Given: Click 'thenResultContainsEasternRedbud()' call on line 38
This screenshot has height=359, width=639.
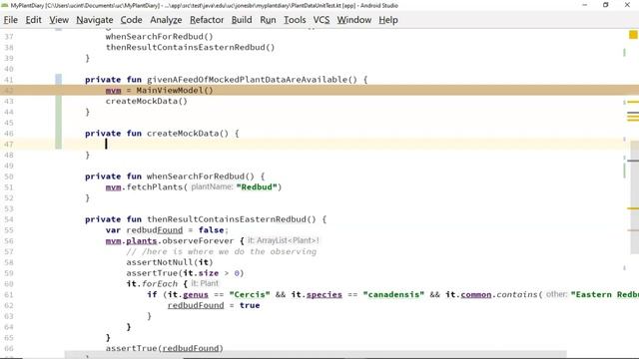Looking at the screenshot, I should (190, 47).
